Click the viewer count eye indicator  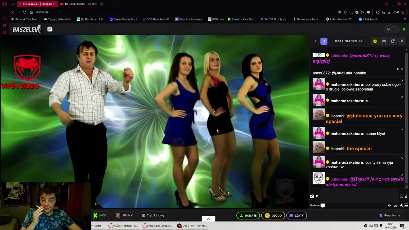click(391, 29)
